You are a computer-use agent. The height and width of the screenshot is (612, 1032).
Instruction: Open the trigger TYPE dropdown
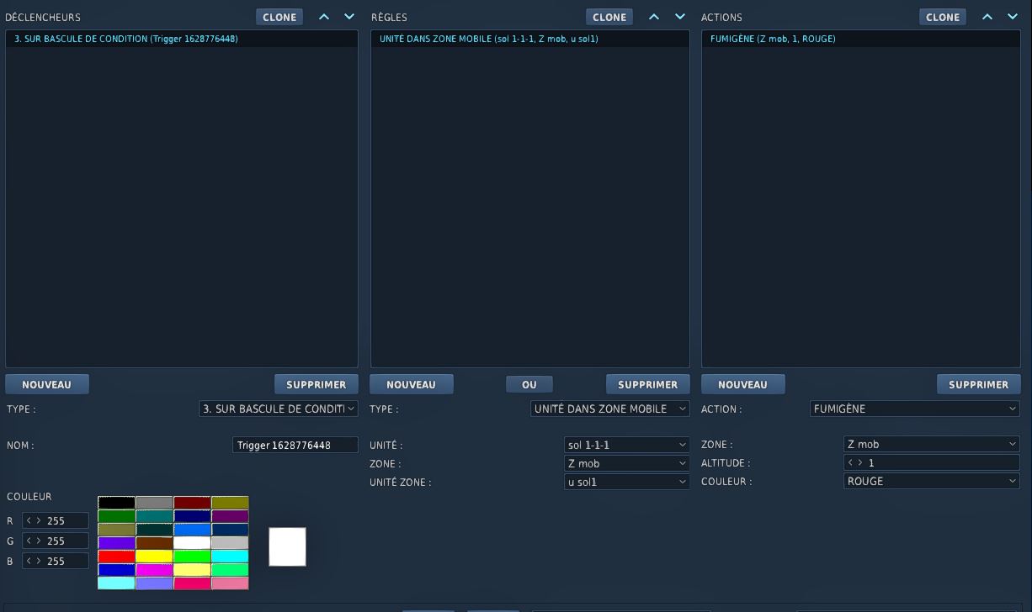279,409
